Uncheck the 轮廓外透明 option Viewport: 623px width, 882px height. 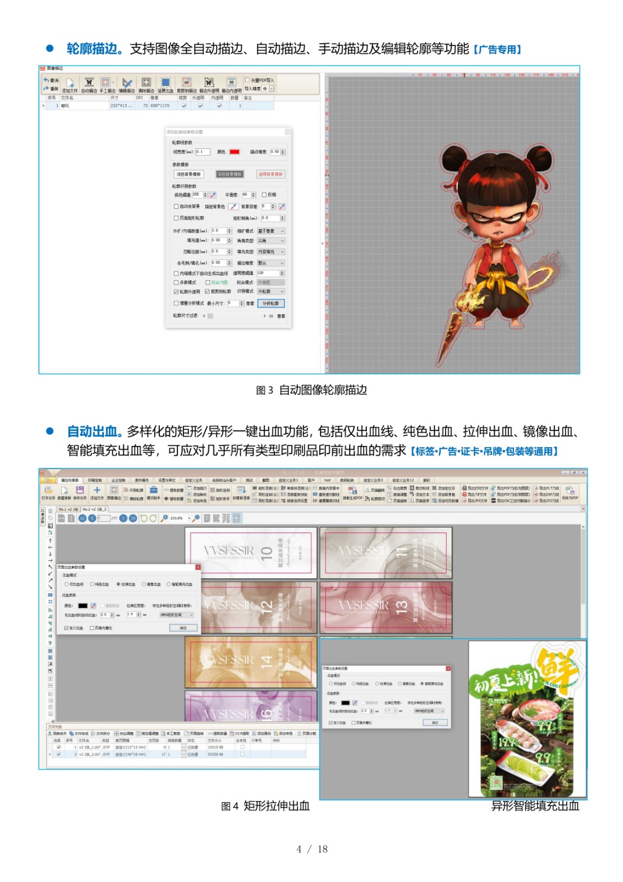[176, 292]
